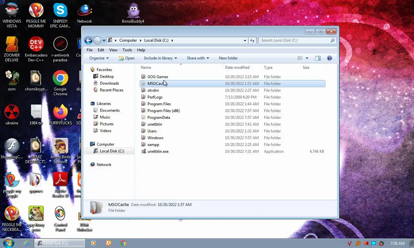Select the Documents library
Viewport: 414px width, 248px height.
(x=110, y=110)
